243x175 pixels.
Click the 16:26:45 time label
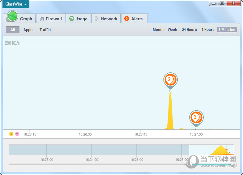point(141,134)
